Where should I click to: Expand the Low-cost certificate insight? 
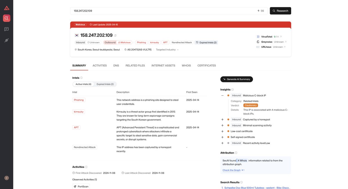(x=222, y=131)
